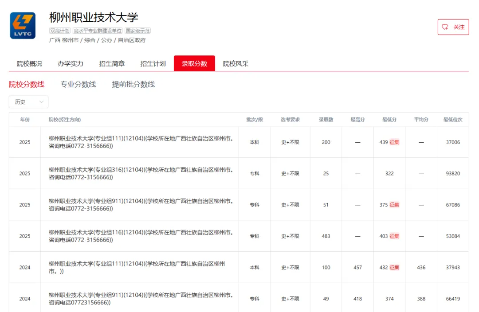
Task: Click the lowest rank value 67086
Action: [x=453, y=205]
